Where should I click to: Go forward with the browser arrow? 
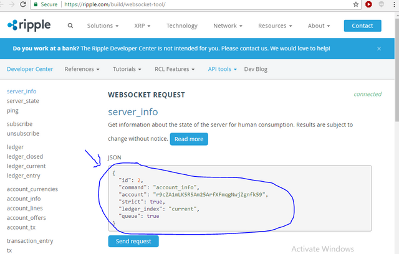click(x=12, y=4)
